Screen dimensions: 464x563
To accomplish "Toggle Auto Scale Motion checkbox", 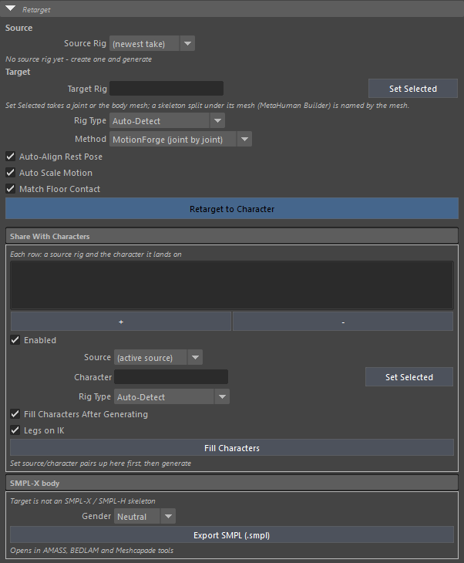I will tap(11, 173).
